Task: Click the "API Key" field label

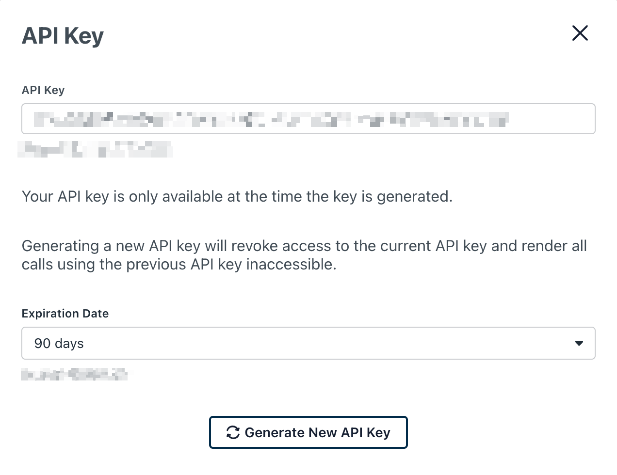Action: 43,90
